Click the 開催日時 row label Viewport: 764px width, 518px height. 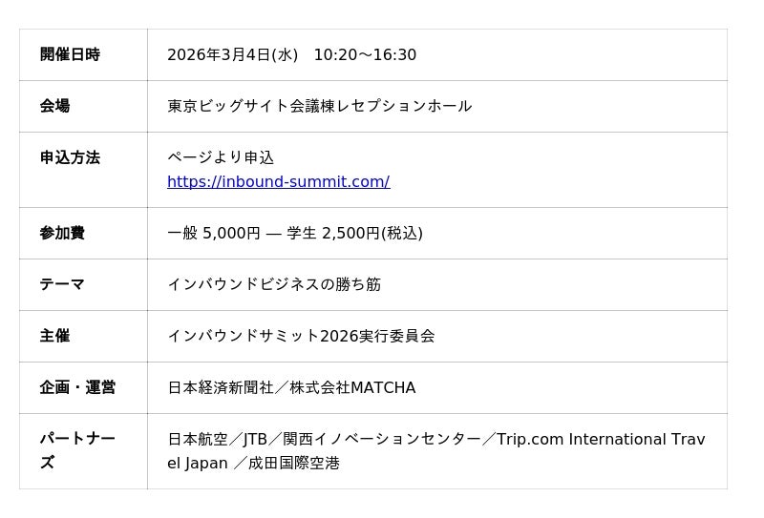tap(70, 54)
